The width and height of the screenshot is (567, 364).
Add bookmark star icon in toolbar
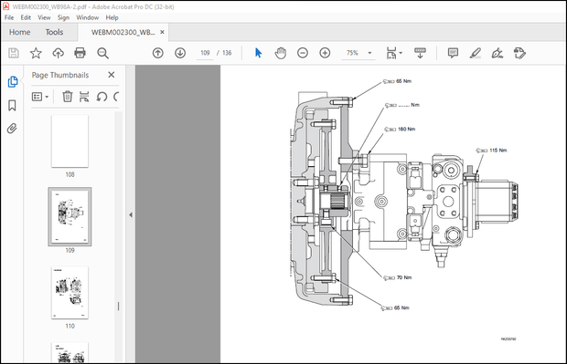(36, 53)
